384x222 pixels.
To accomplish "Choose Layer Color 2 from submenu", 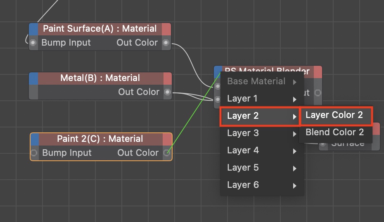I will tap(334, 115).
